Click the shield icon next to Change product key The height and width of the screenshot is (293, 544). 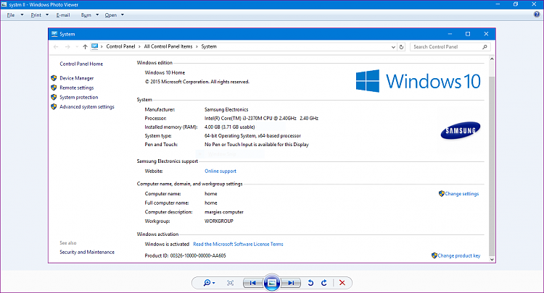(x=434, y=255)
